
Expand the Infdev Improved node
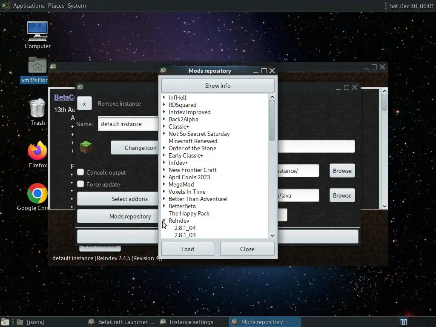click(x=164, y=112)
